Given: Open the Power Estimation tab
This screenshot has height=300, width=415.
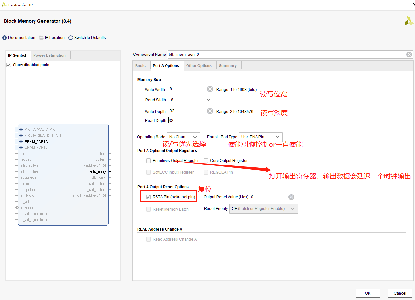Looking at the screenshot, I should click(50, 55).
